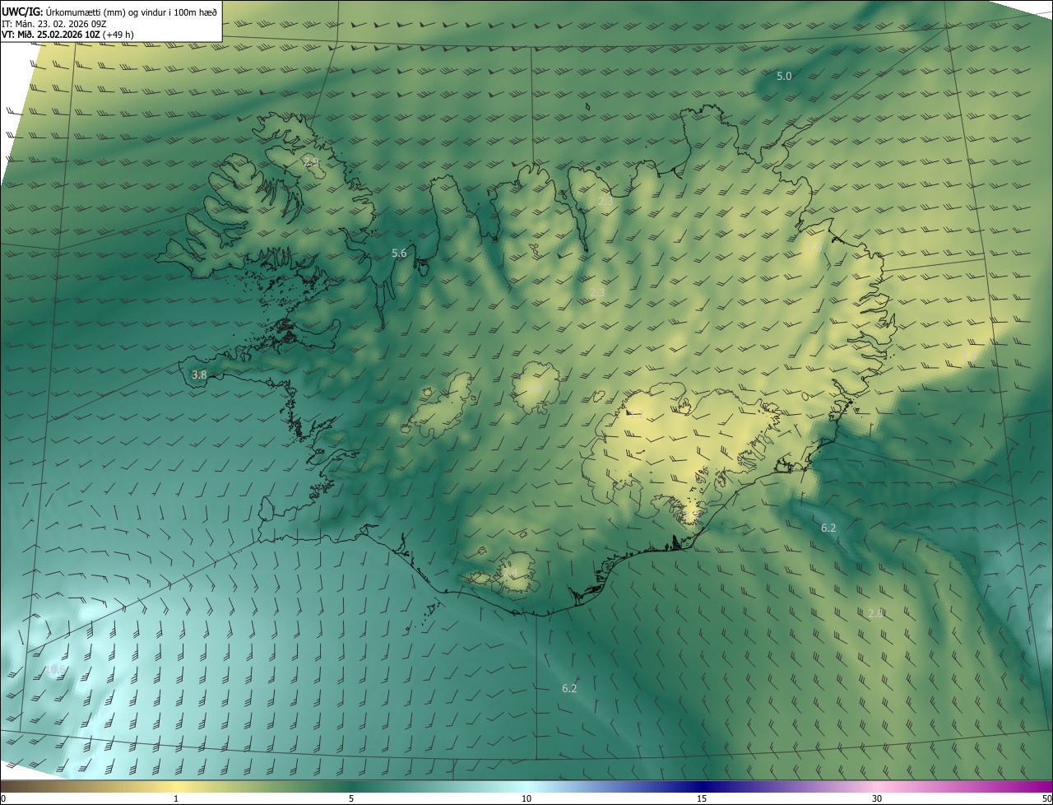Click the colour scale tick label 5
This screenshot has height=805, width=1053.
[351, 798]
